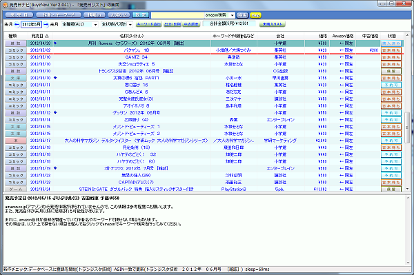Image resolution: width=414 pixels, height=275 pixels.
Task: Switch to the 発売日 tab
Action: click(19, 15)
